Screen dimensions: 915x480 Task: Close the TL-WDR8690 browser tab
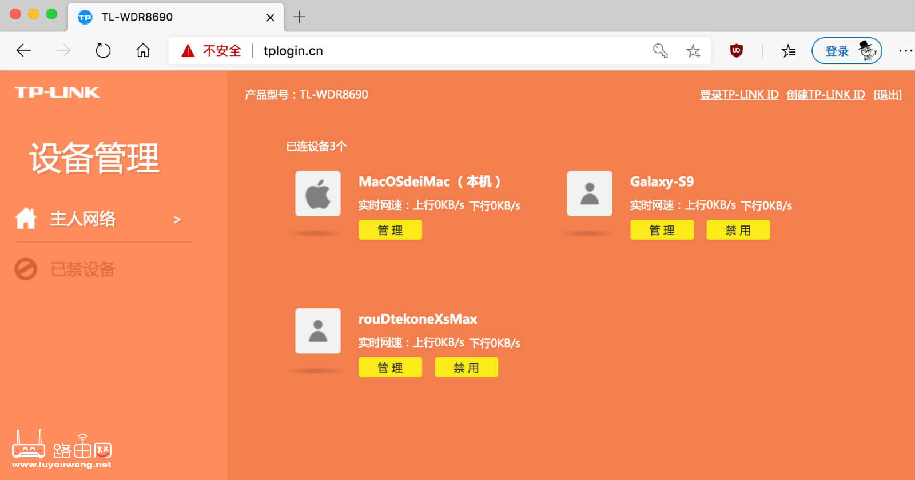tap(270, 18)
